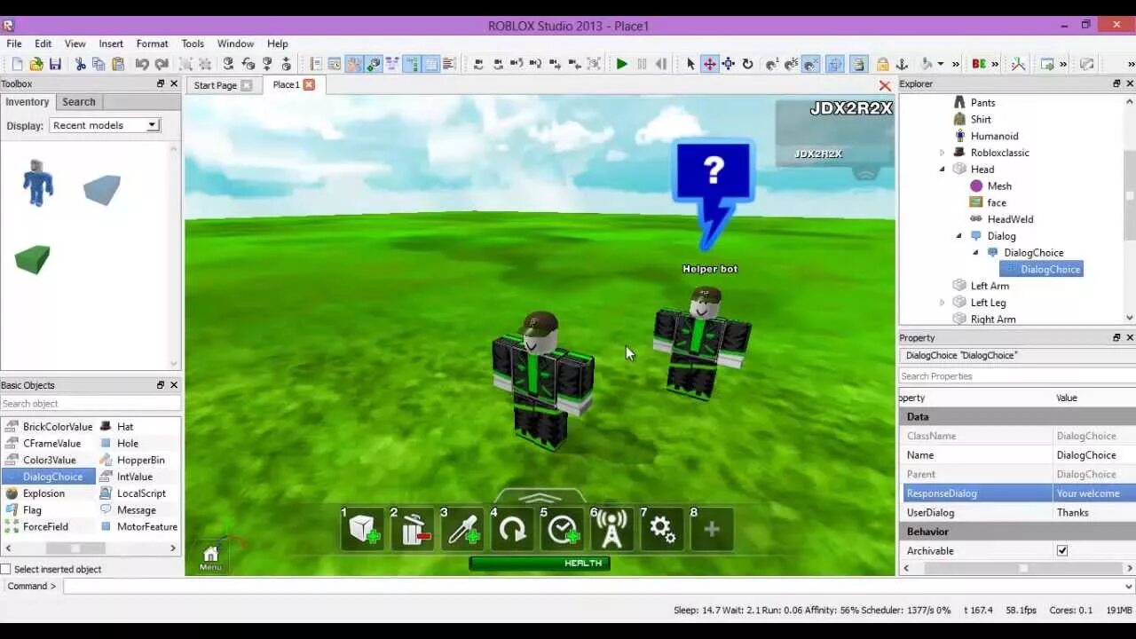
Task: Select in-game clock tool slot 5
Action: coord(563,530)
